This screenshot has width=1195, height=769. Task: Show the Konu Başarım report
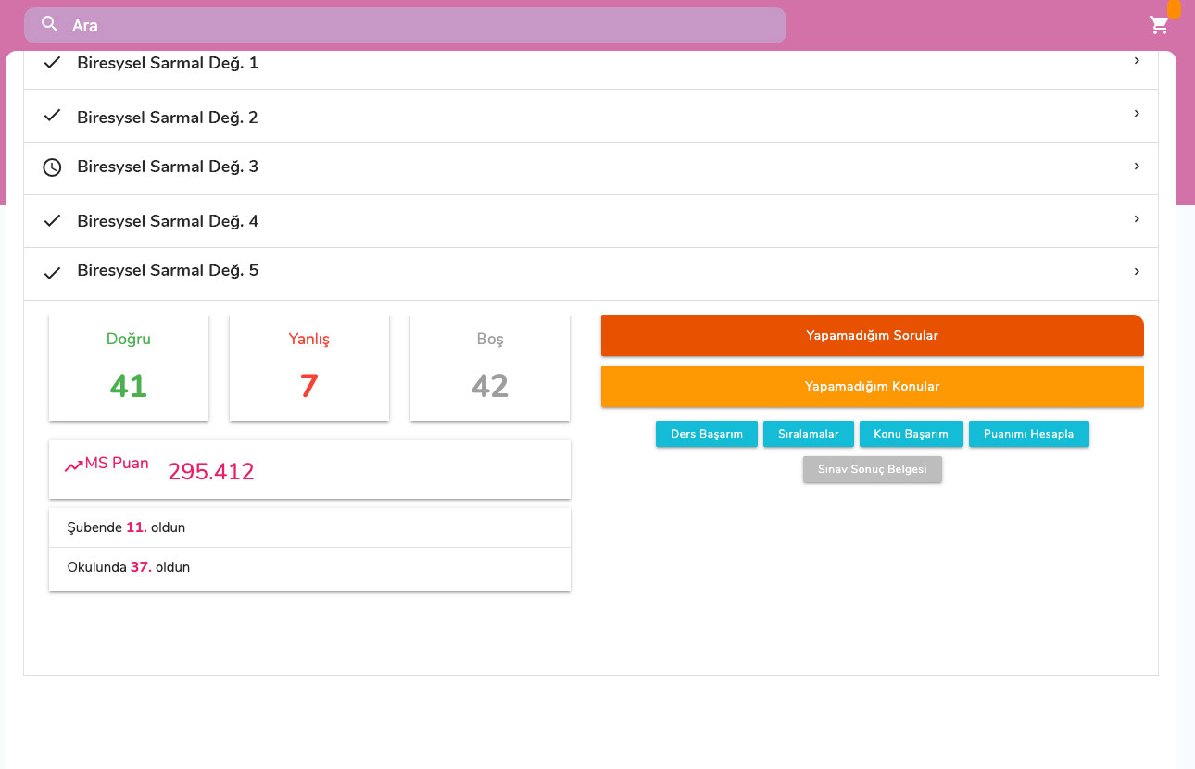pyautogui.click(x=911, y=434)
